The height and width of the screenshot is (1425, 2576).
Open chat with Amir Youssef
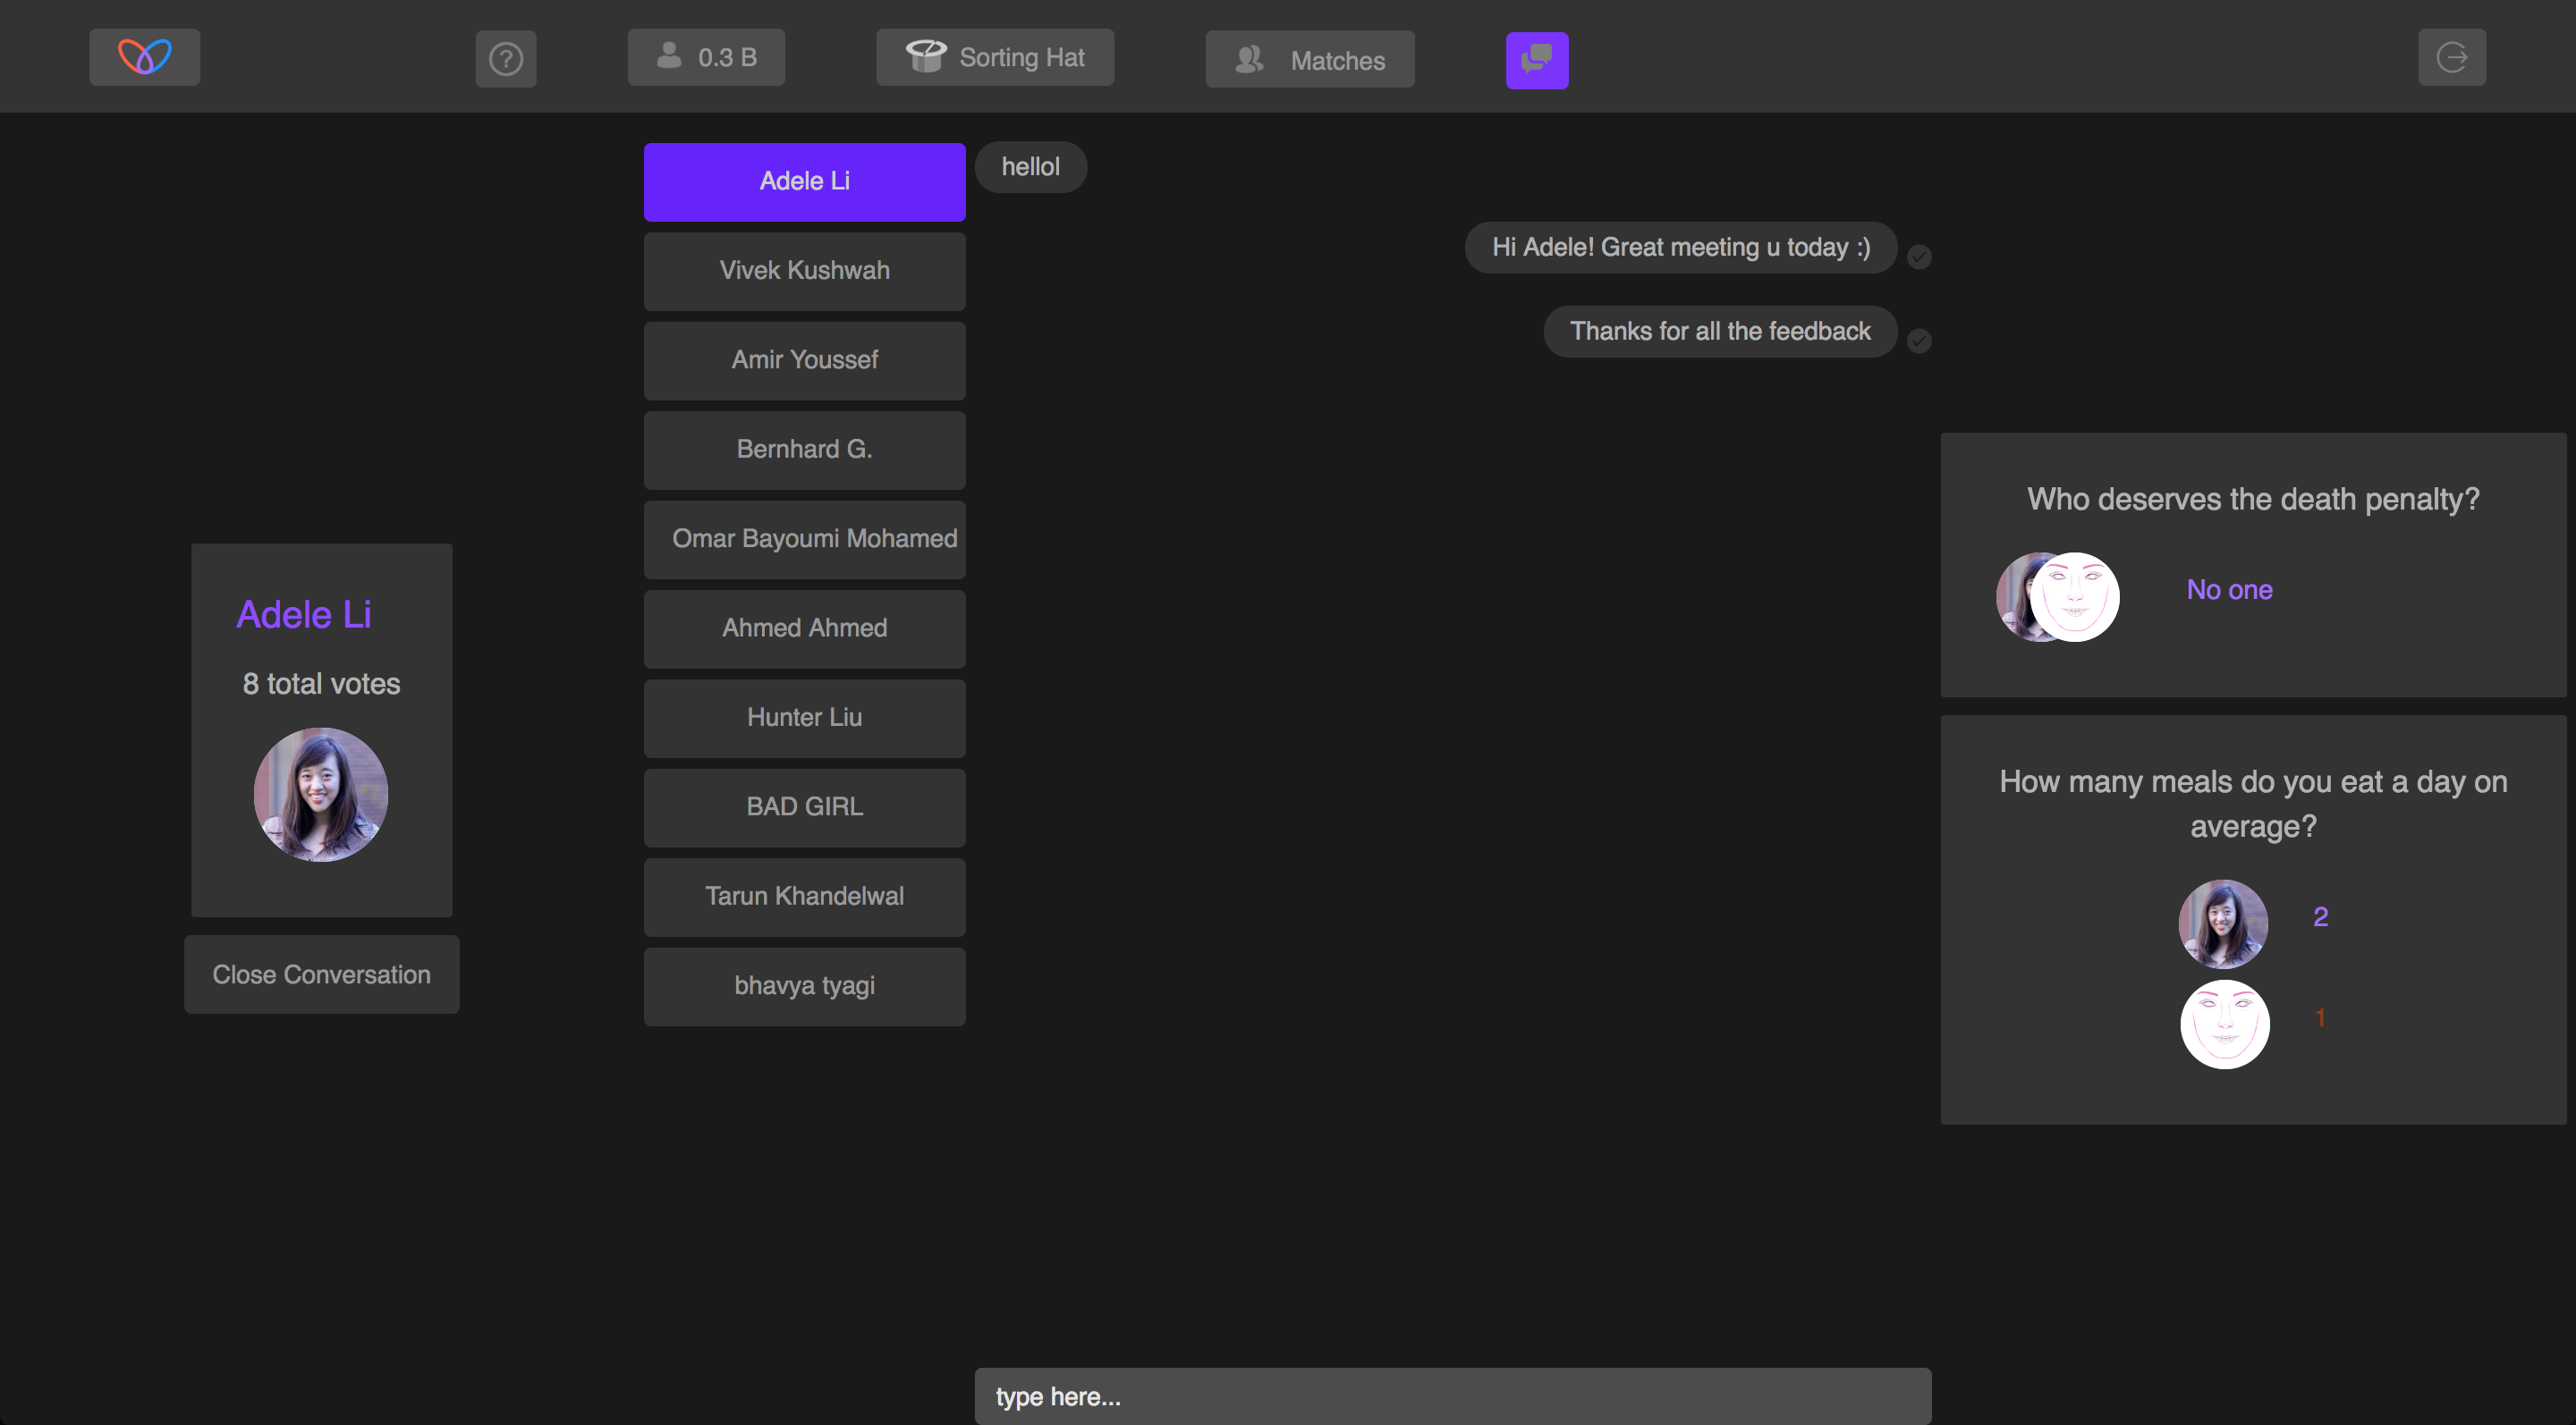(804, 359)
